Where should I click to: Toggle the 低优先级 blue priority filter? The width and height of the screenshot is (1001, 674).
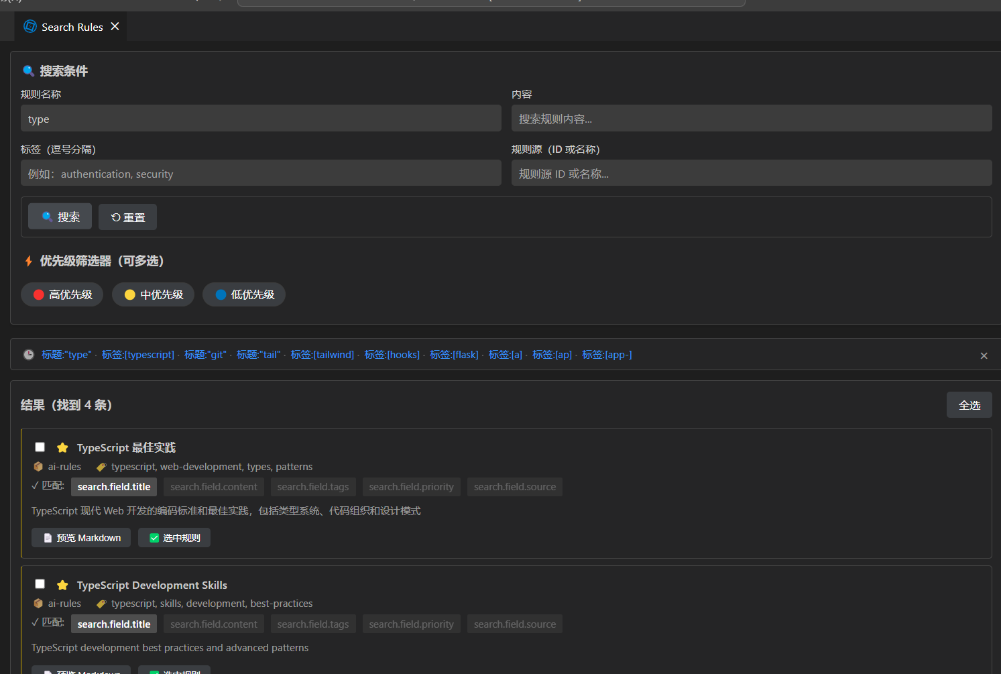[244, 294]
